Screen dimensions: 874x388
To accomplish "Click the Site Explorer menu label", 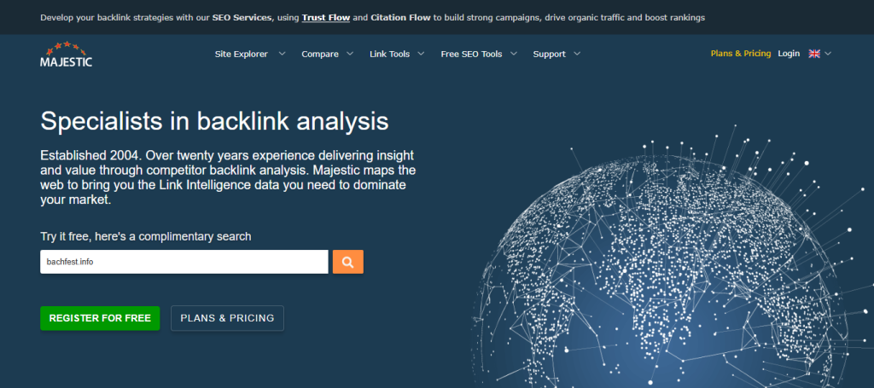I will (x=240, y=54).
